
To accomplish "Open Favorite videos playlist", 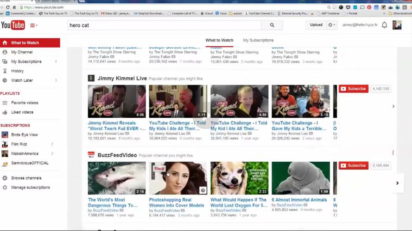I will point(25,103).
